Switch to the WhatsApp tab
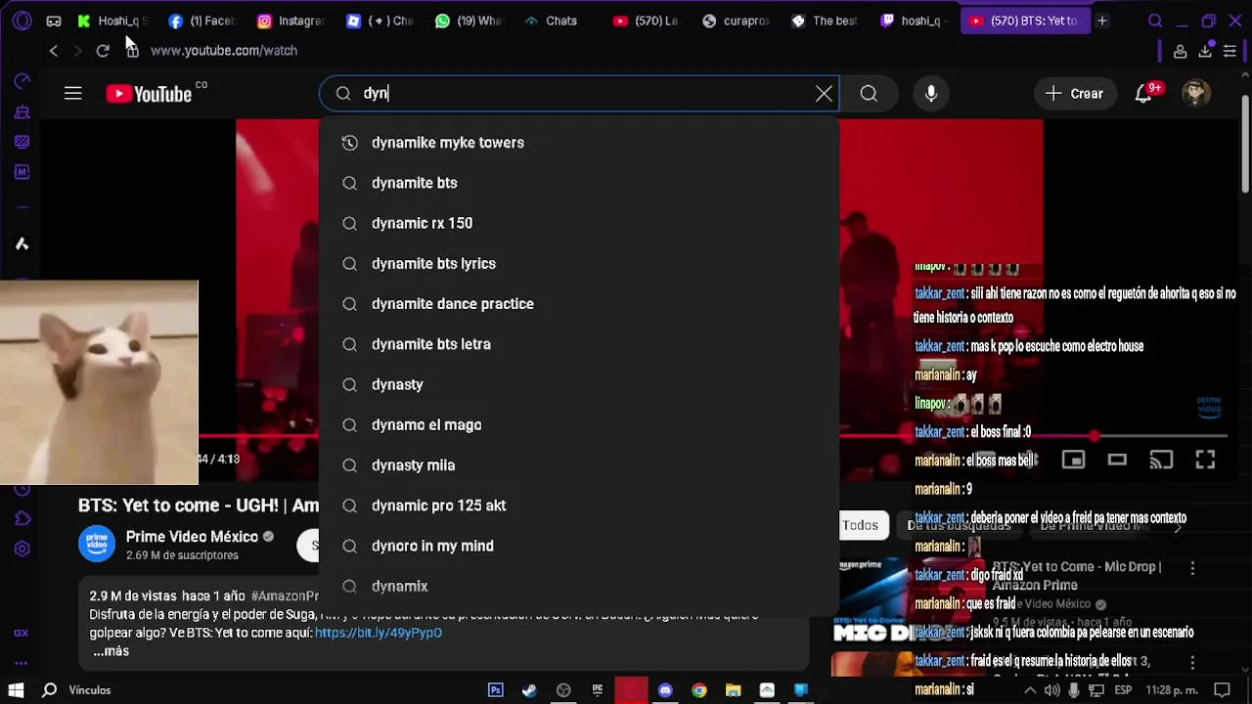Image resolution: width=1252 pixels, height=704 pixels. point(469,21)
